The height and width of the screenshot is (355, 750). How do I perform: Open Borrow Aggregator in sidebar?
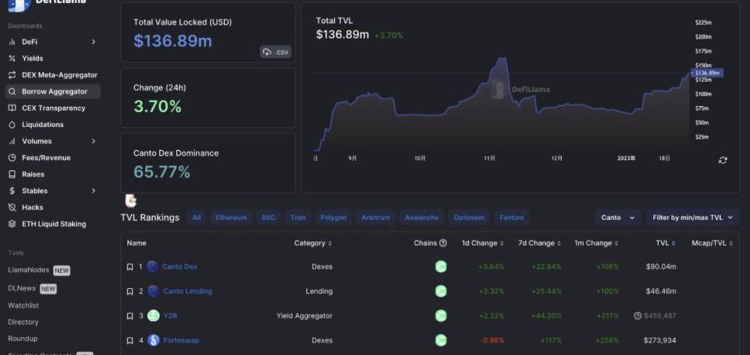pyautogui.click(x=53, y=92)
